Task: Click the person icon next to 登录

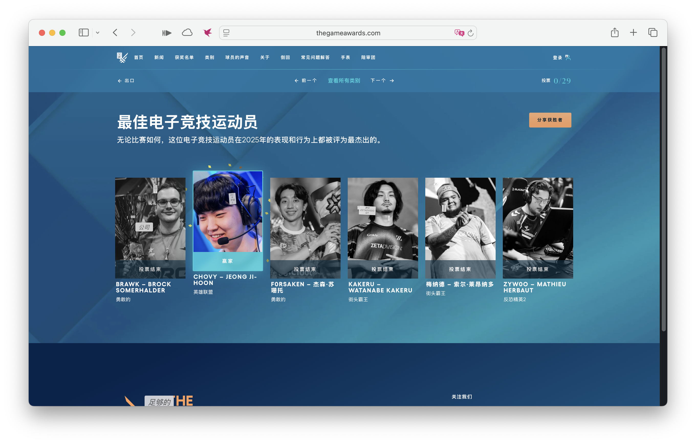Action: (568, 57)
